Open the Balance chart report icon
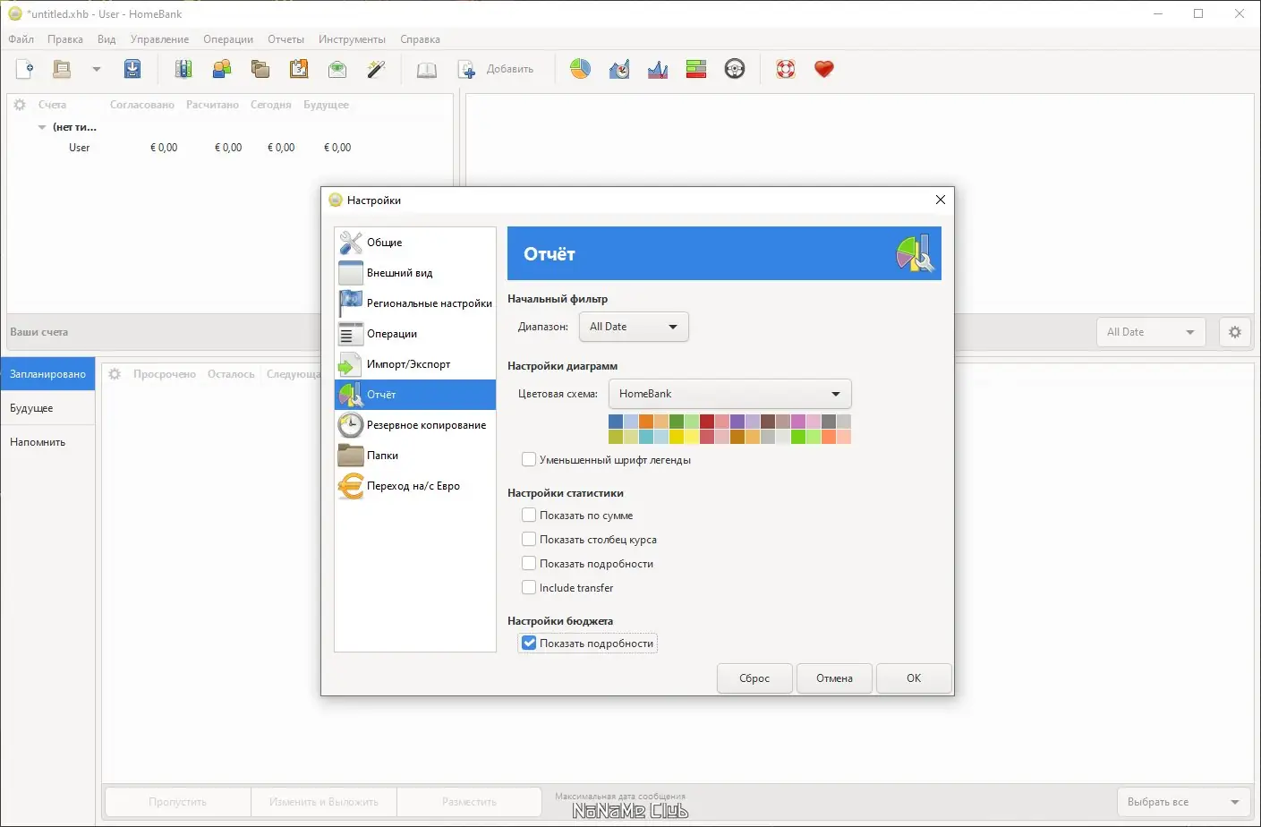The image size is (1261, 827). click(658, 69)
